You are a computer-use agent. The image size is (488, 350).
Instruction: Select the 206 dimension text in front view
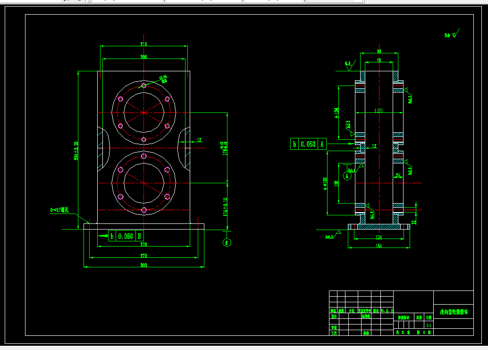(x=143, y=57)
